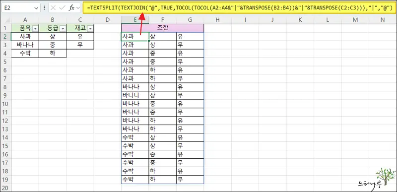
Task: Click the Enter checkmark formula bar icon
Action: point(62,8)
